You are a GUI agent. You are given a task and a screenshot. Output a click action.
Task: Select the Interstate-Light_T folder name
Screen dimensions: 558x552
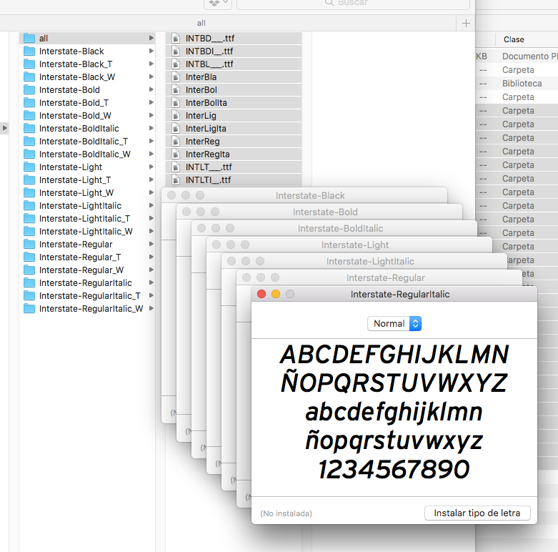click(x=75, y=180)
